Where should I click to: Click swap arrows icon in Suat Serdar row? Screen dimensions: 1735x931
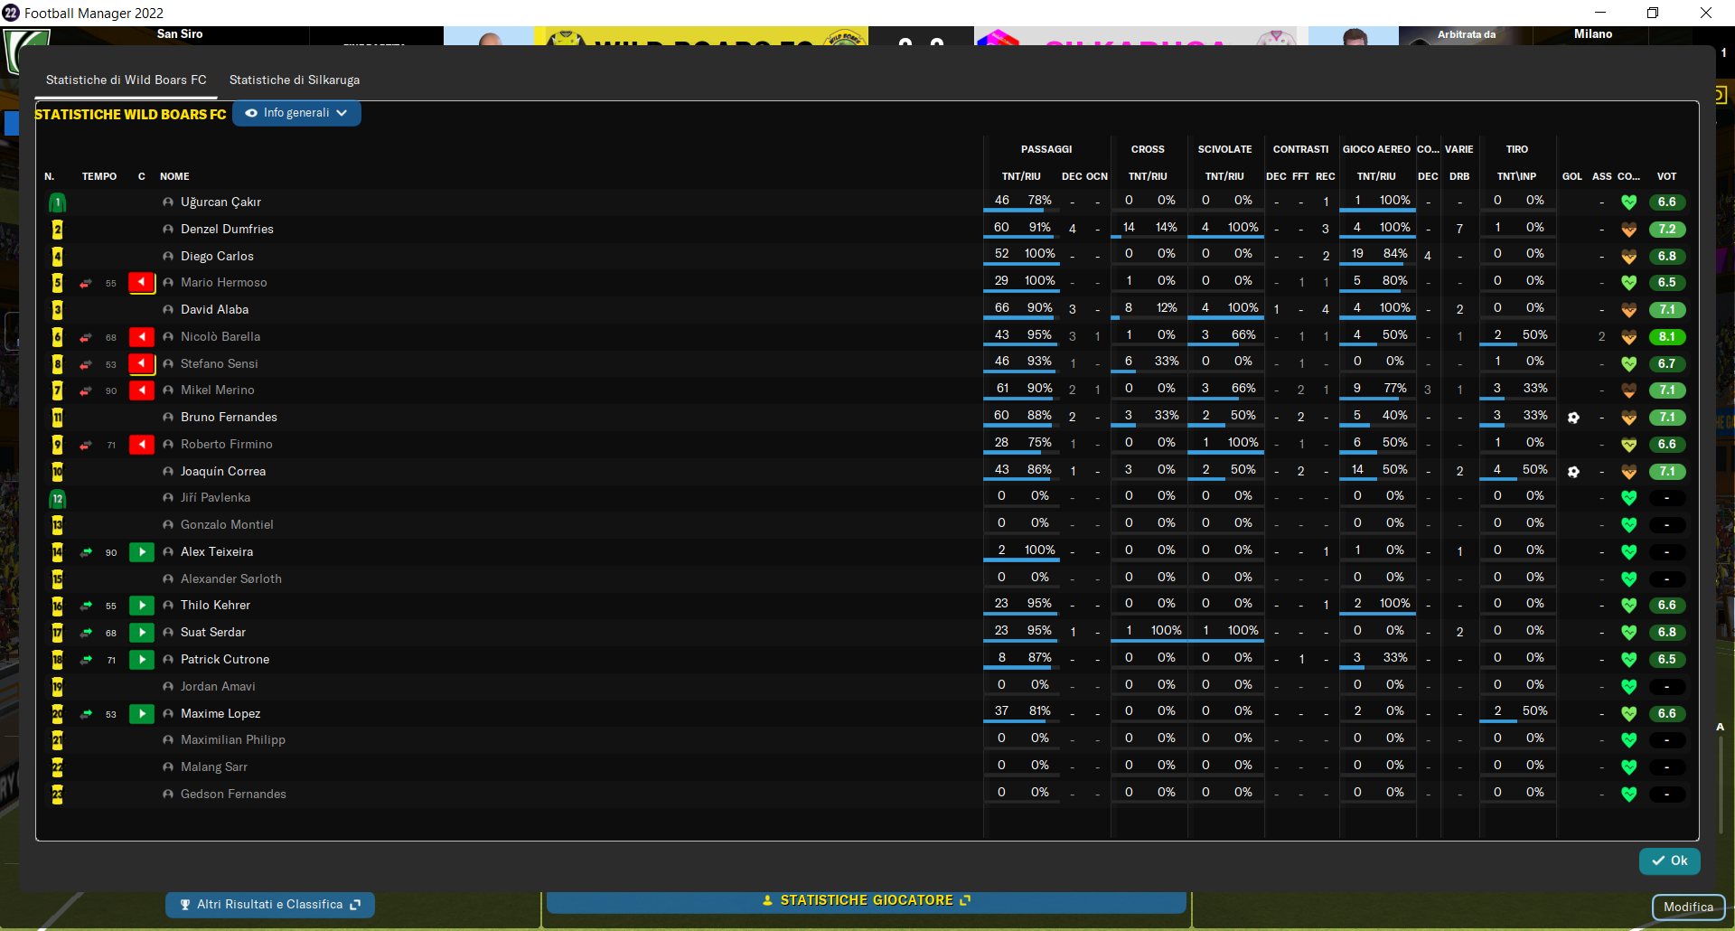pos(86,633)
